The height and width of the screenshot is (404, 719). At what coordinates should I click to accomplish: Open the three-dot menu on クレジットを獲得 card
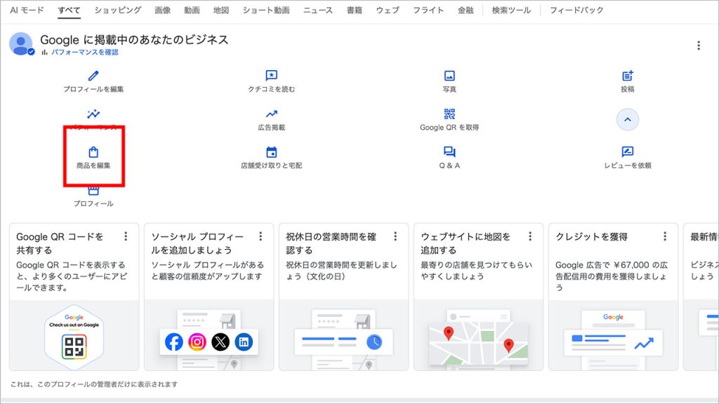[x=664, y=236]
